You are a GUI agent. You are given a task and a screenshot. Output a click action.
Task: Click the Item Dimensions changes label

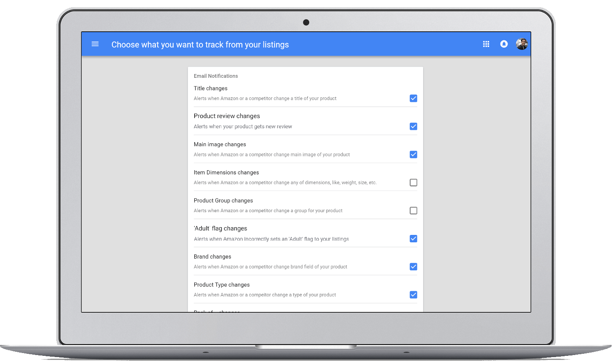226,173
